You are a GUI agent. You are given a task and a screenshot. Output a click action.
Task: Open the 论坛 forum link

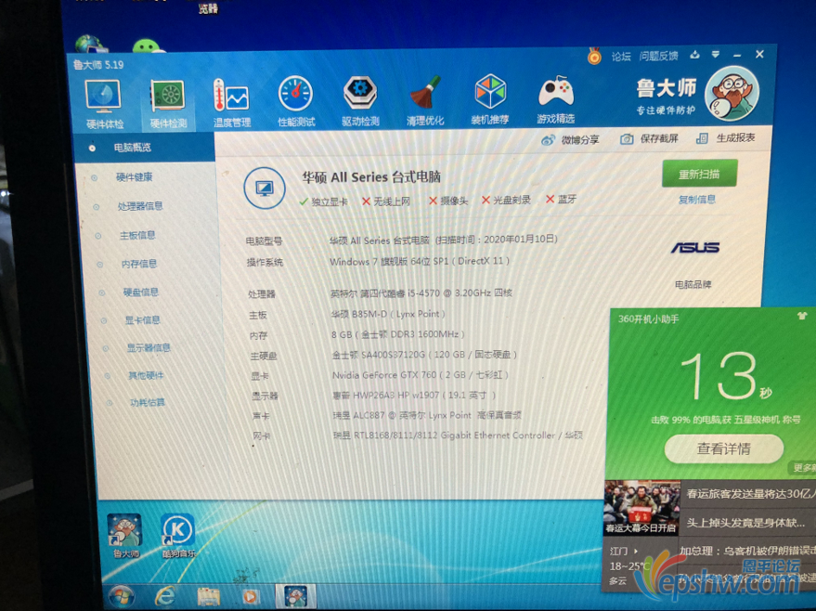tap(621, 57)
